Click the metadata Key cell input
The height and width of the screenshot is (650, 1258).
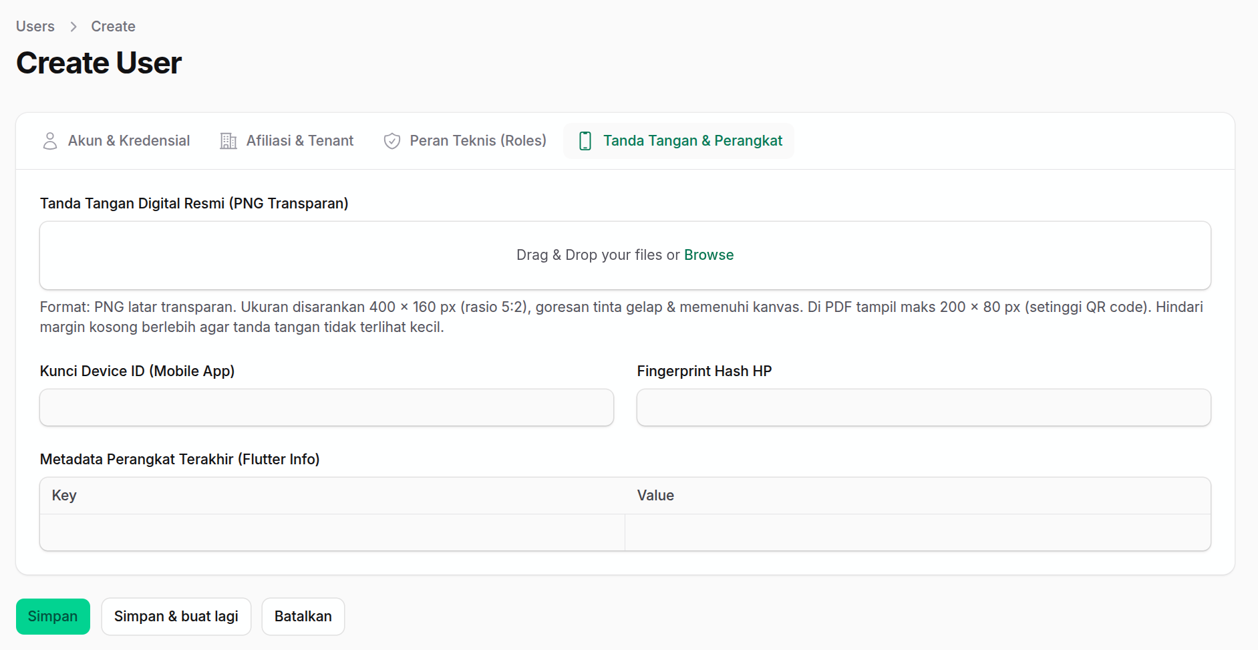pos(333,532)
